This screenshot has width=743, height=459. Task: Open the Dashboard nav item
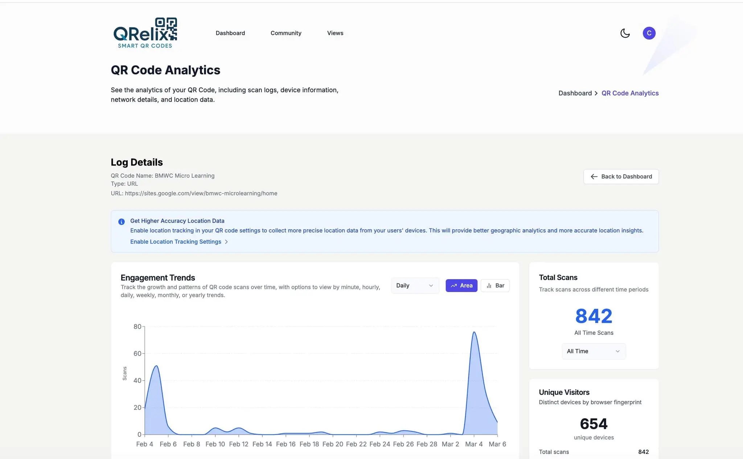(230, 33)
